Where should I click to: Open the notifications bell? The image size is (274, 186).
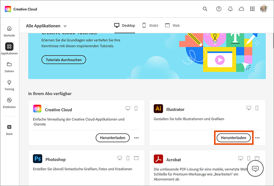click(x=230, y=9)
